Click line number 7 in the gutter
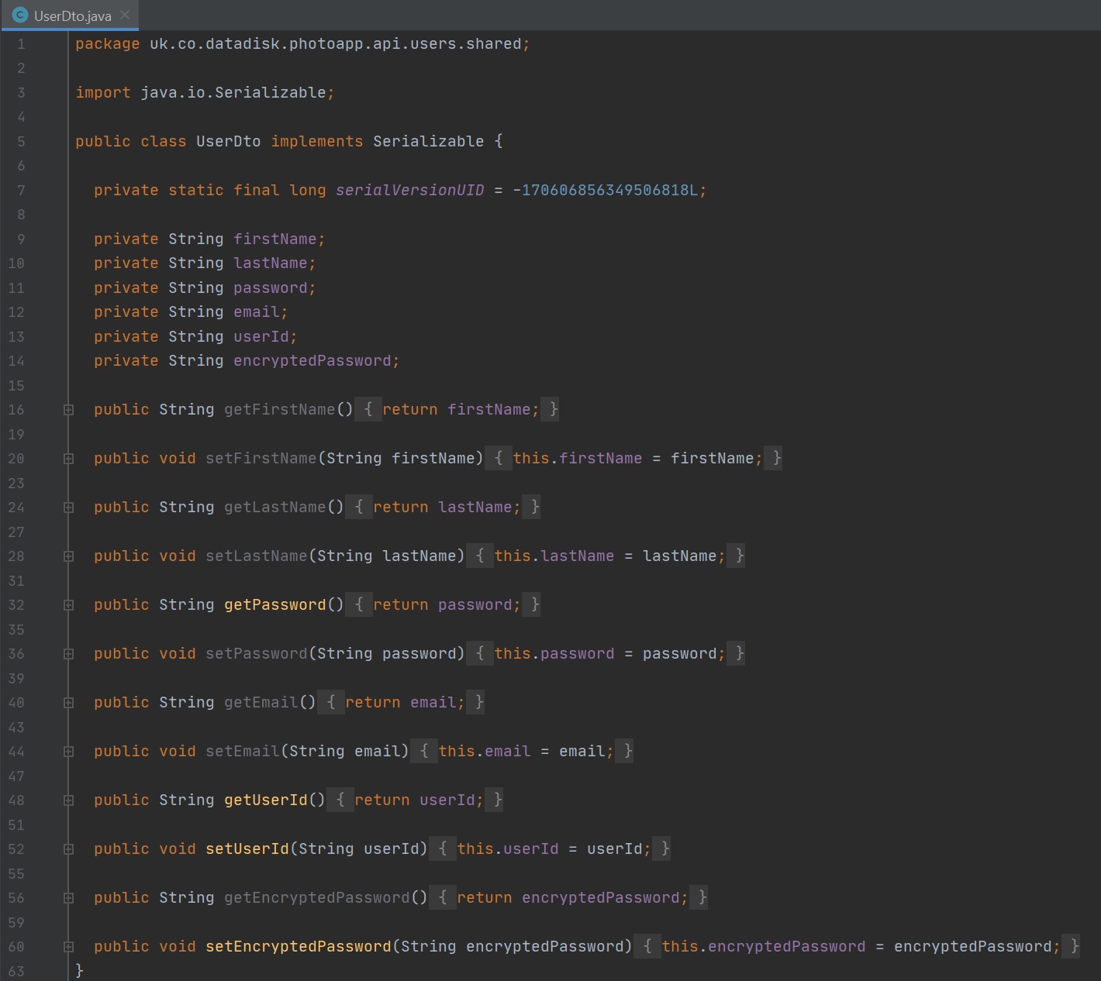Viewport: 1101px width, 981px height. (20, 191)
